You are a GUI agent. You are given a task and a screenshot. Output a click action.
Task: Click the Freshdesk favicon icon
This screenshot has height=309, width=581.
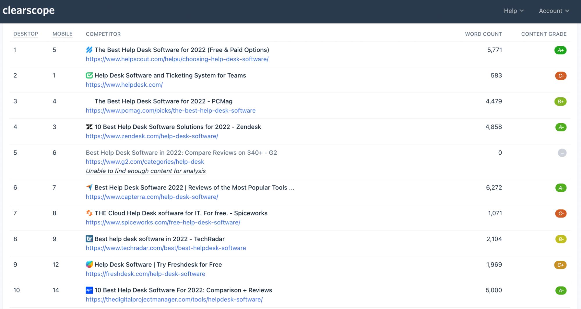(x=89, y=264)
